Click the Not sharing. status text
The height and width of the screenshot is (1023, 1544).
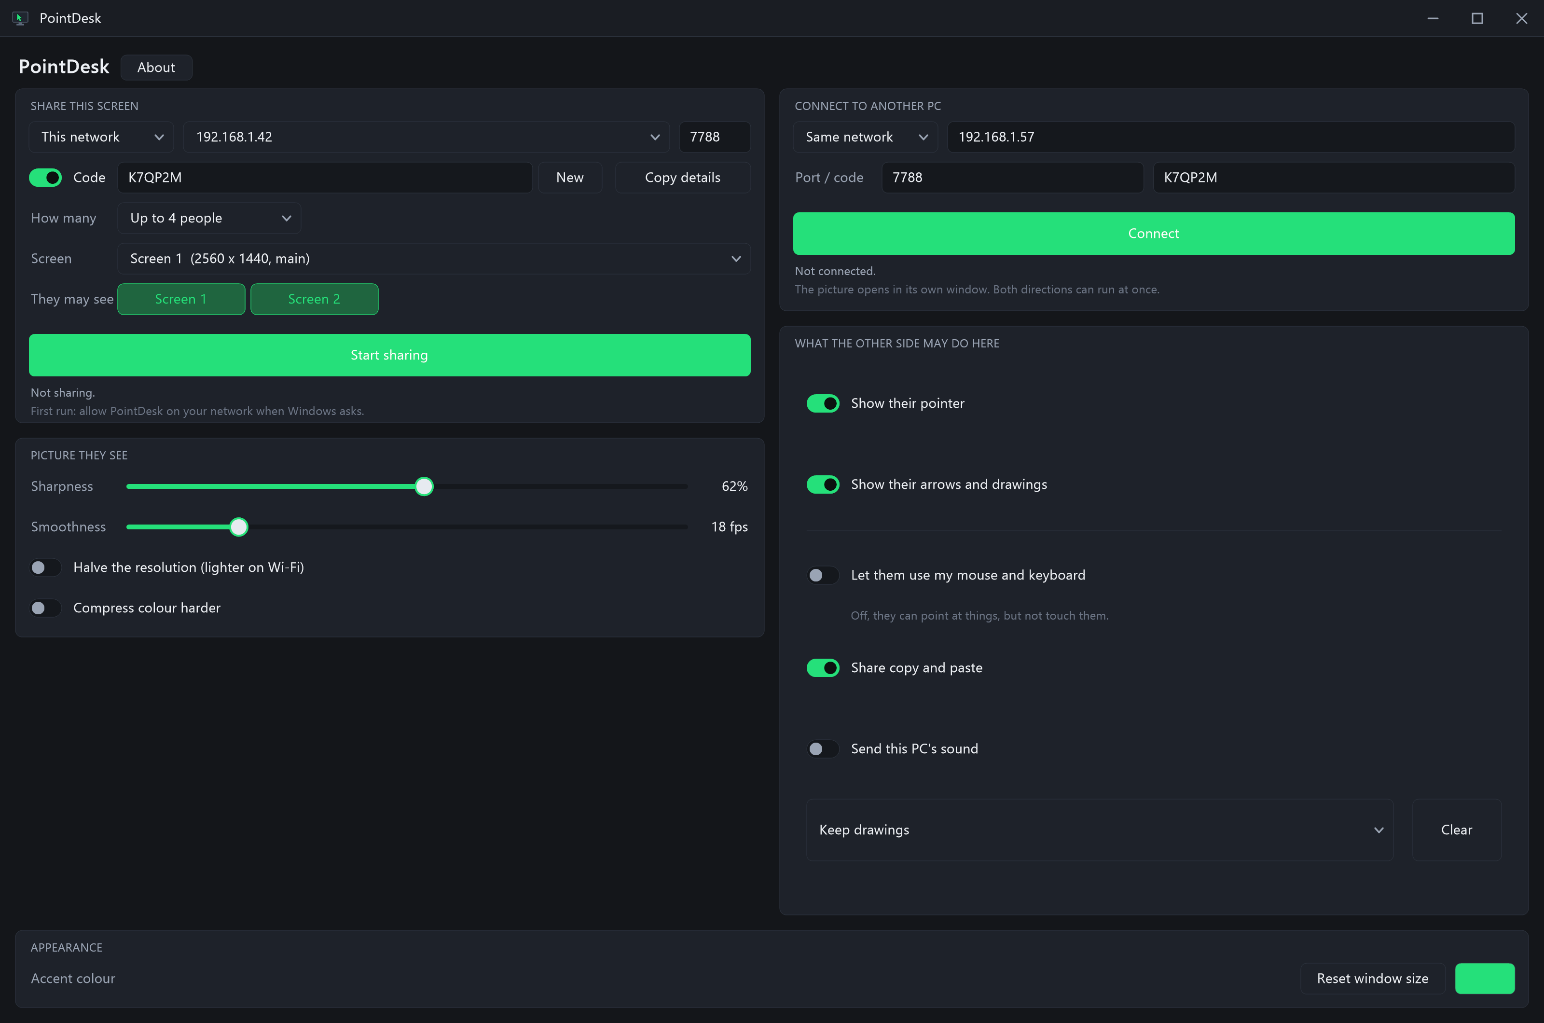tap(63, 393)
